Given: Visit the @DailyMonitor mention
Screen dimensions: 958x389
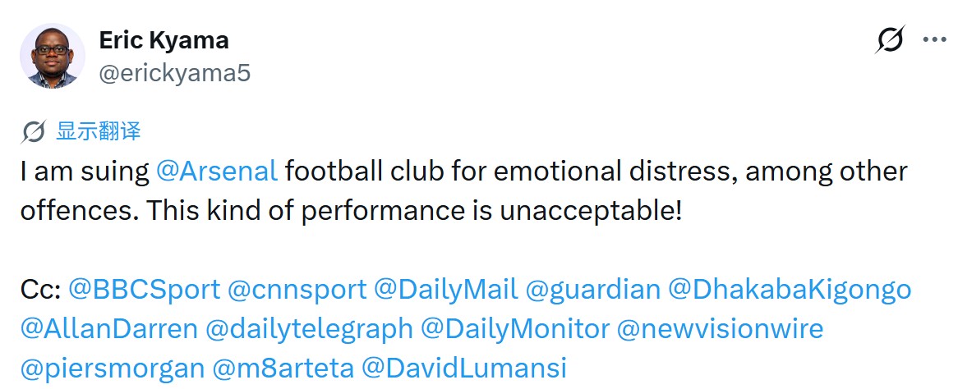Looking at the screenshot, I should pos(515,329).
